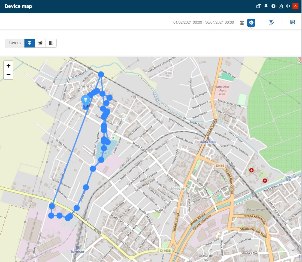302x262 pixels.
Task: Enable the alarms layer
Action: pyautogui.click(x=40, y=43)
